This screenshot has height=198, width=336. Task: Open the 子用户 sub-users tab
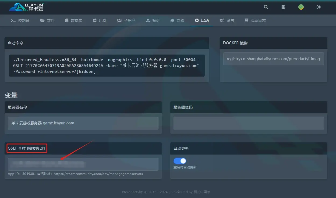click(126, 20)
